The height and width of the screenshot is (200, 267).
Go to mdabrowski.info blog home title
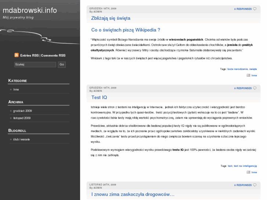(30, 10)
